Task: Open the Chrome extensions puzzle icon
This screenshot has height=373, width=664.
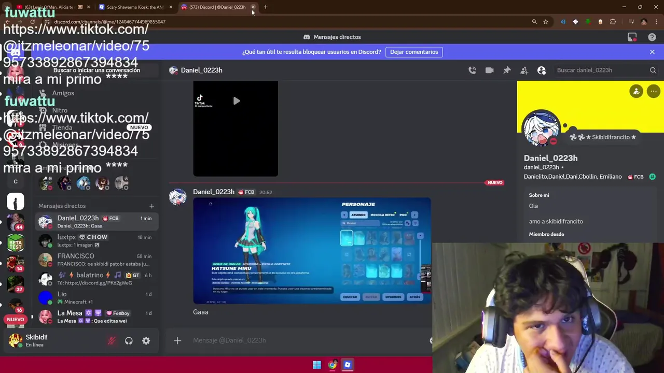Action: point(613,22)
